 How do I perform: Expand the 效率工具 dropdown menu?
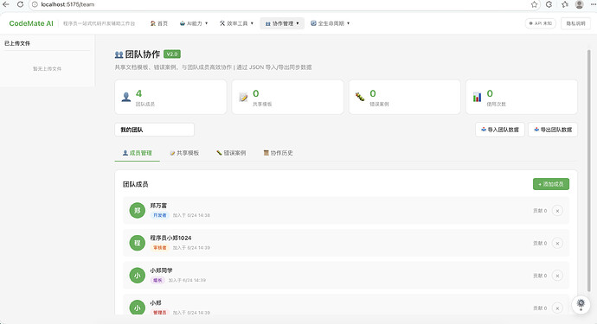[236, 23]
